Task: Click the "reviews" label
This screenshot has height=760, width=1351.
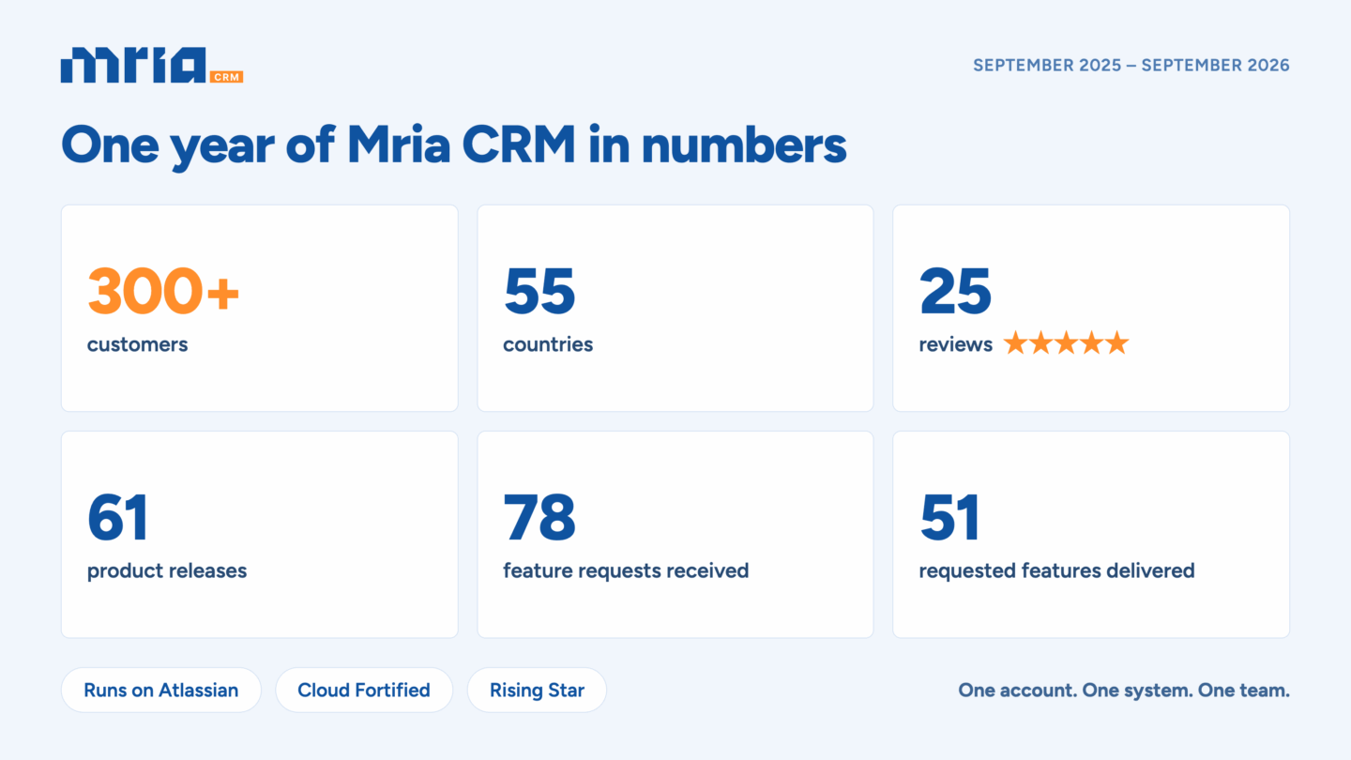Action: pos(956,344)
